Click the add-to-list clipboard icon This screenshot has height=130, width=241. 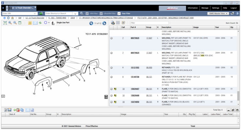pyautogui.click(x=123, y=23)
